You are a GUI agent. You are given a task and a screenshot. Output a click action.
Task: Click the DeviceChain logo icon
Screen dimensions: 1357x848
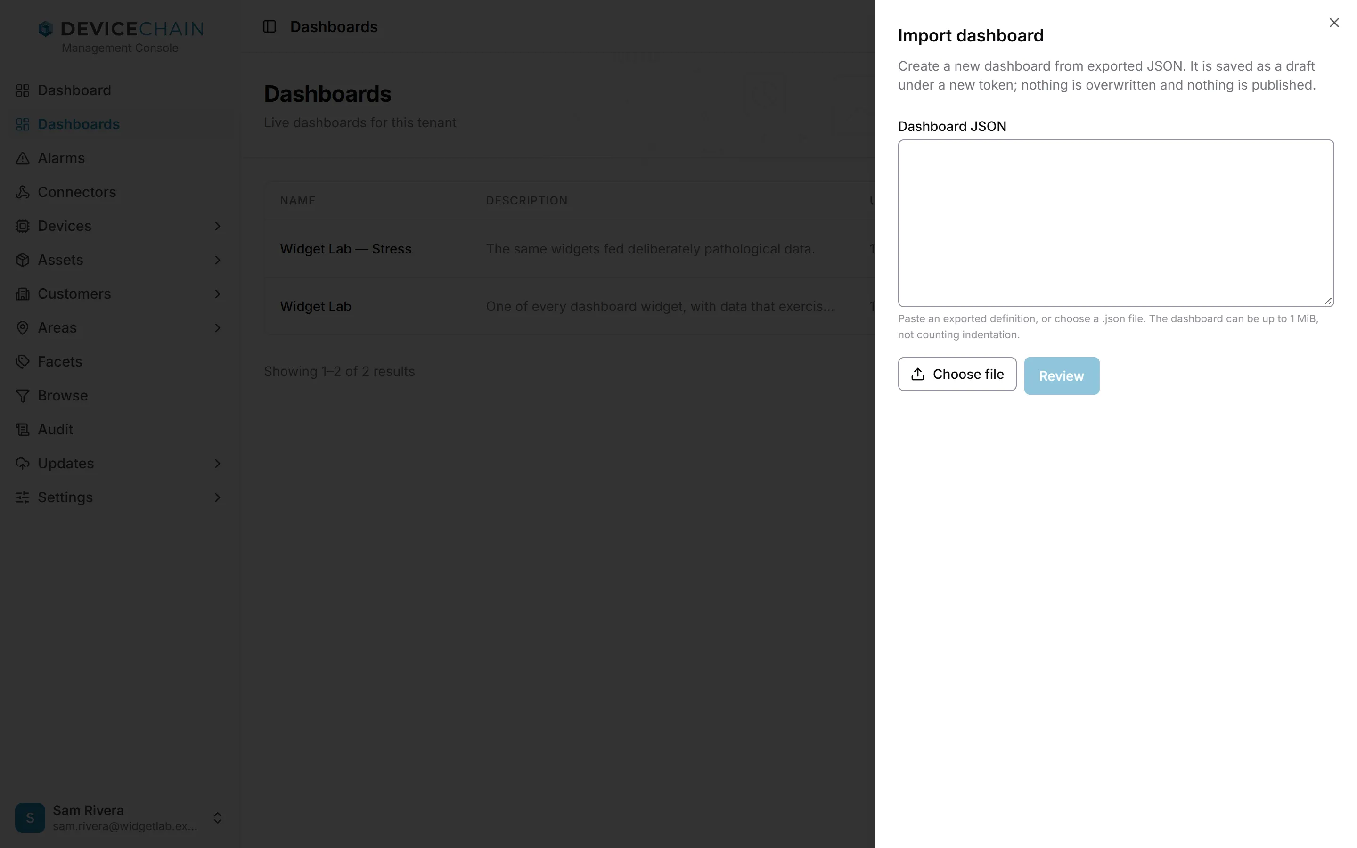pos(45,29)
